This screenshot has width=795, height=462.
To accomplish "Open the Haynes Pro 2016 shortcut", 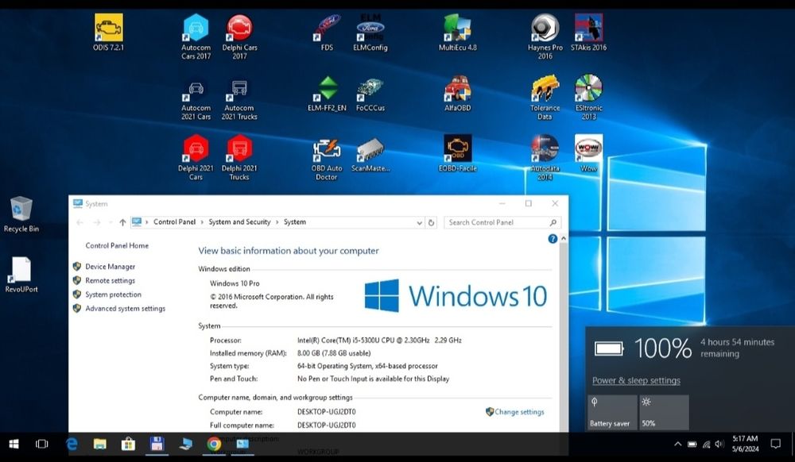I will click(x=545, y=29).
